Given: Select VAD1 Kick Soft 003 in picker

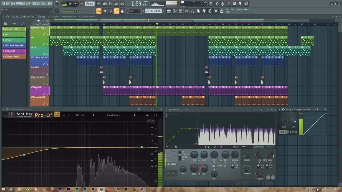Looking at the screenshot, I should 14,45.
